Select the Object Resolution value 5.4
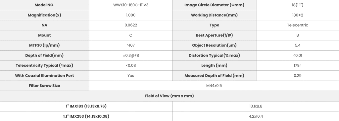 (298, 45)
